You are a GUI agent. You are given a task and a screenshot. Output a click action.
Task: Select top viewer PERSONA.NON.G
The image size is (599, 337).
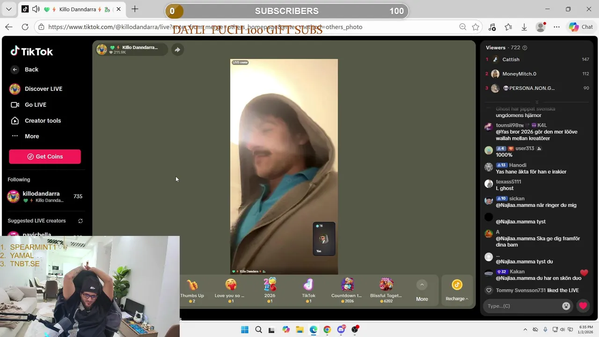coord(537,88)
